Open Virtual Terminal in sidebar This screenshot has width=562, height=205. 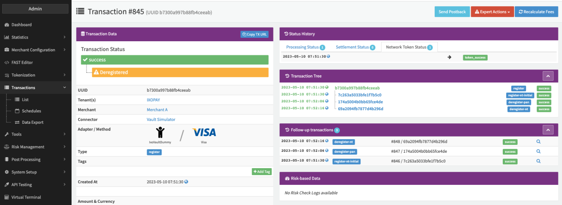click(x=26, y=197)
